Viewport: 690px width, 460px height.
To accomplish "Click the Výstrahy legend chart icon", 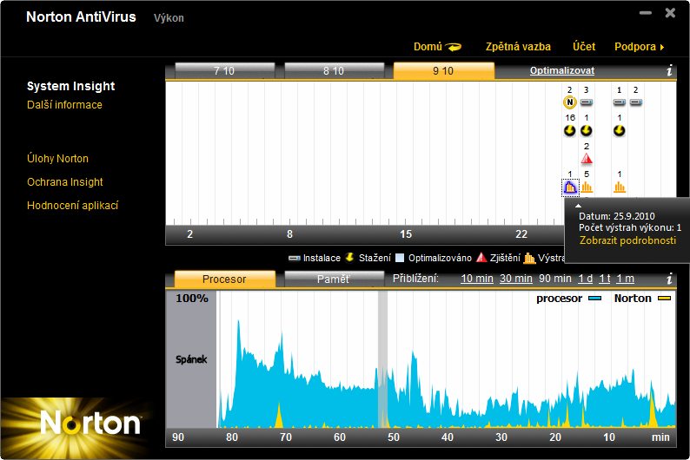I will tap(529, 258).
